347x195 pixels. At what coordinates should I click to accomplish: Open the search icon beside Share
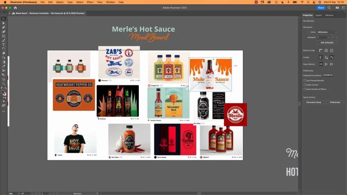click(329, 8)
